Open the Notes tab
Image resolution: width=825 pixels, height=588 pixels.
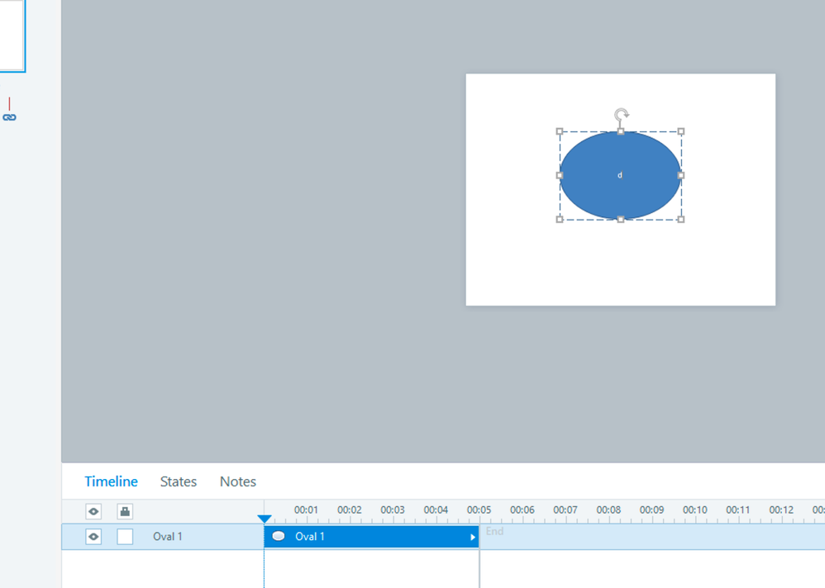point(238,481)
